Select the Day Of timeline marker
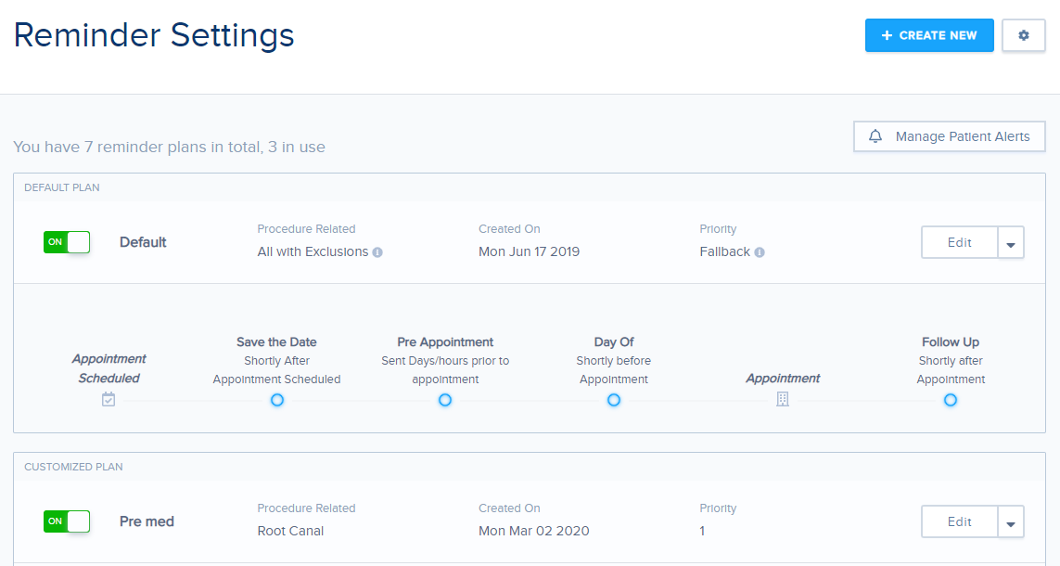1060x566 pixels. coord(613,400)
